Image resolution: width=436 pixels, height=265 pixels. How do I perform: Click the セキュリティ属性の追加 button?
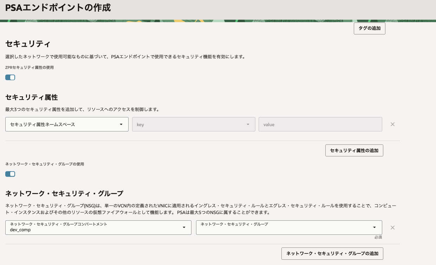[354, 150]
